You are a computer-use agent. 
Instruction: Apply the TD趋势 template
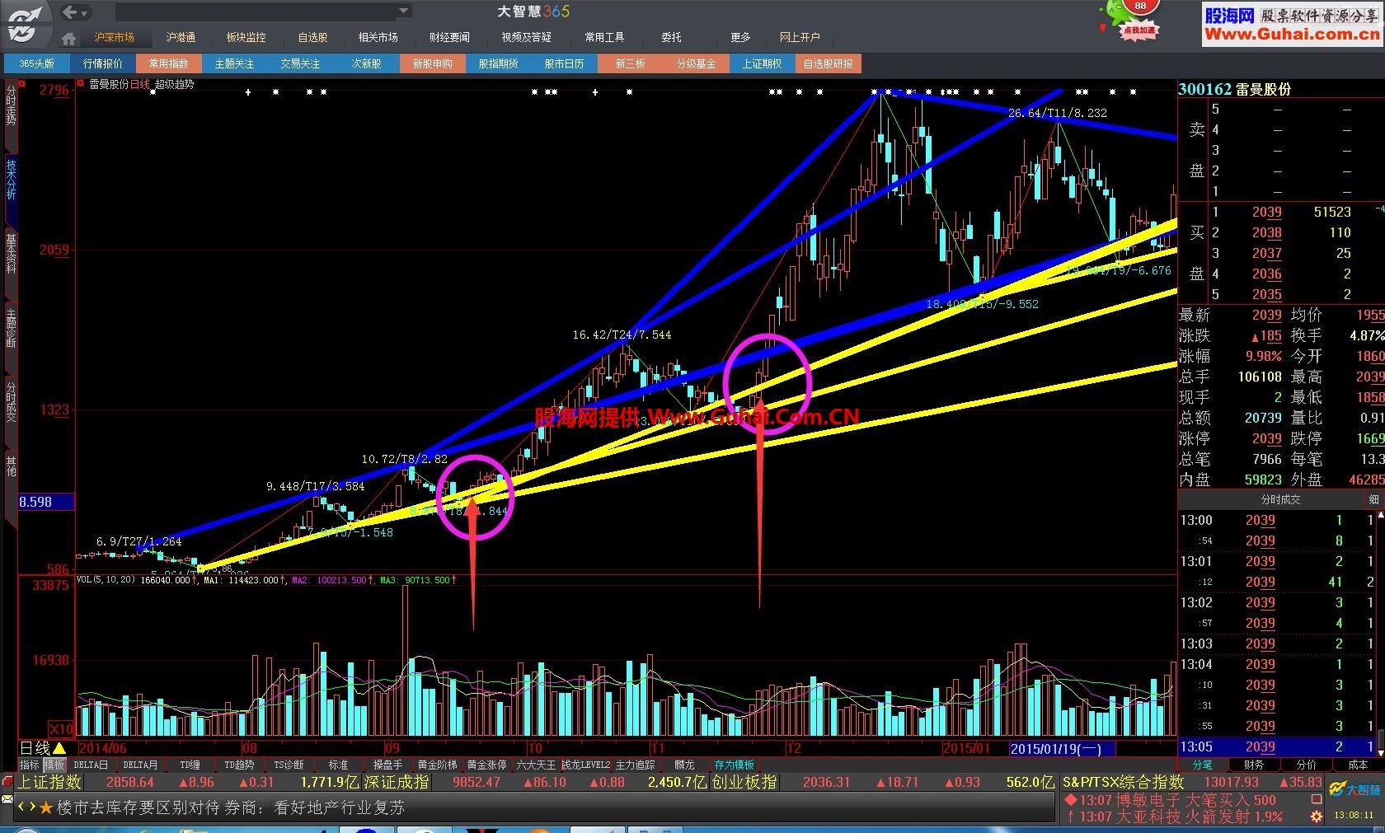click(x=239, y=765)
